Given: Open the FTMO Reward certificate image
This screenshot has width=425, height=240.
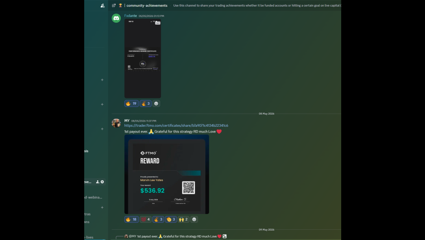Looking at the screenshot, I should click(x=167, y=174).
